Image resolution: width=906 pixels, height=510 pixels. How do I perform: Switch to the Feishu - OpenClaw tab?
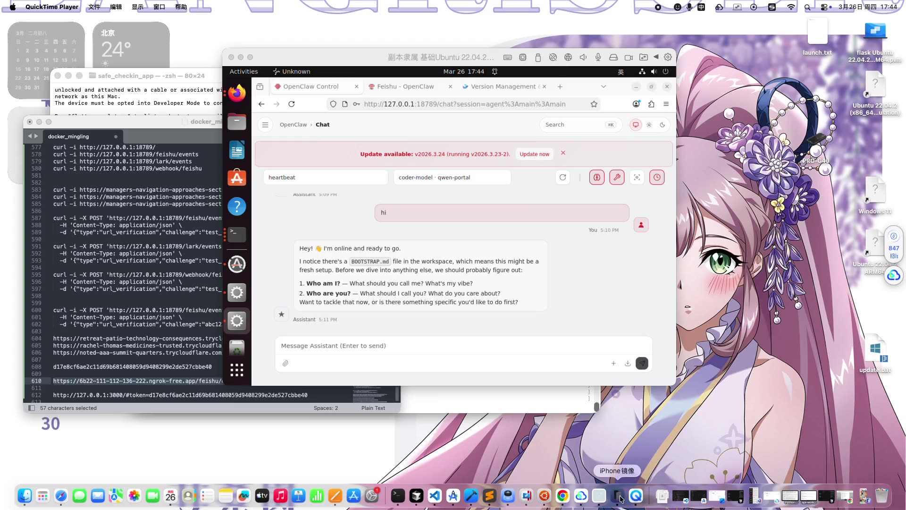[405, 86]
